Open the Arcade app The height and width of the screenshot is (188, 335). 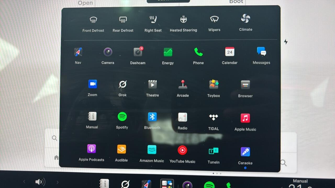[183, 88]
